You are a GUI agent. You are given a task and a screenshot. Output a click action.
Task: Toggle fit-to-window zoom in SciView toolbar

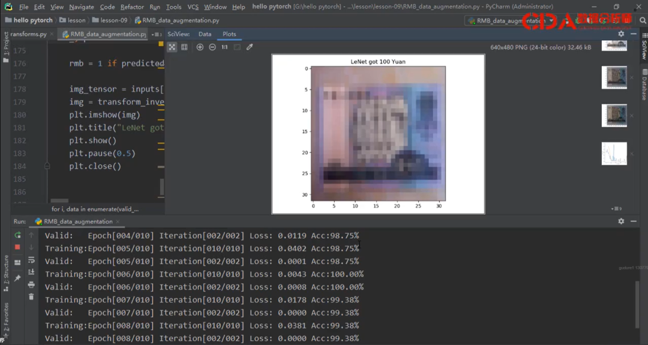coord(172,47)
